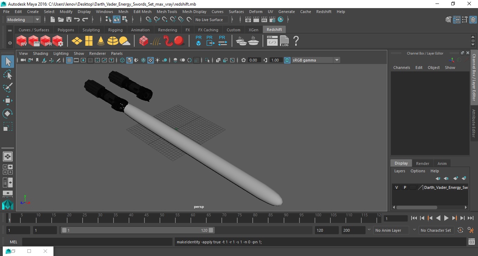Click the Redshift IPR shelf icon
The height and width of the screenshot is (256, 478).
point(46,41)
